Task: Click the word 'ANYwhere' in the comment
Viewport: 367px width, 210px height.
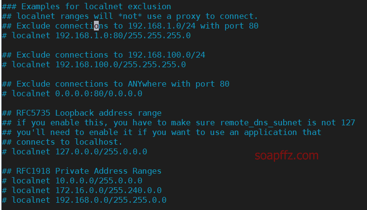Action: (x=147, y=84)
